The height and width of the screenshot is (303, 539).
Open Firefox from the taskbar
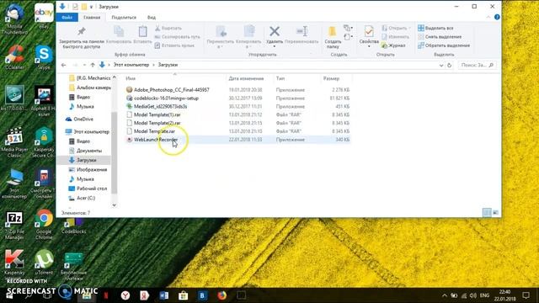coord(221,295)
